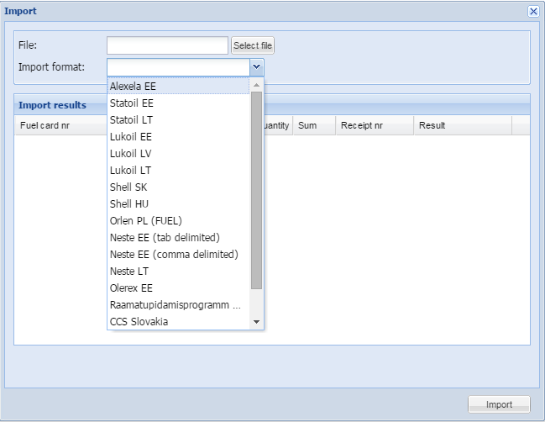Select CCS Slovakia from the list
This screenshot has width=545, height=422.
point(139,321)
